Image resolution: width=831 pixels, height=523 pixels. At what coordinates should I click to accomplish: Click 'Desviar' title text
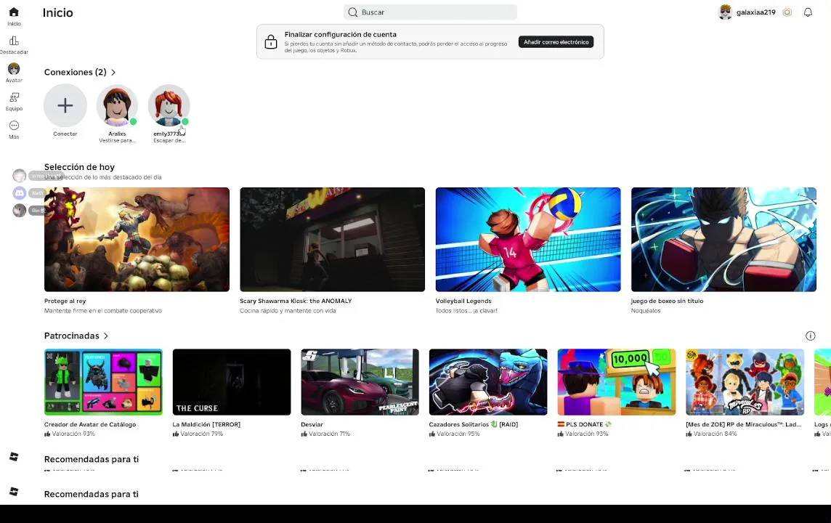click(x=312, y=424)
